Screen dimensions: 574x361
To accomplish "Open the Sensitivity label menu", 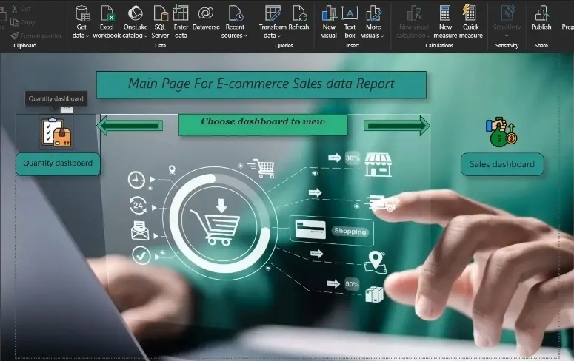I will pos(507,21).
